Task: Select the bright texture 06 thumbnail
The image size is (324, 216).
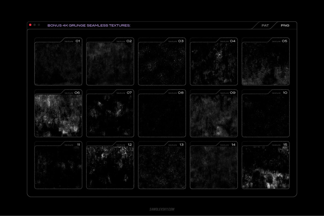Action: click(x=58, y=115)
